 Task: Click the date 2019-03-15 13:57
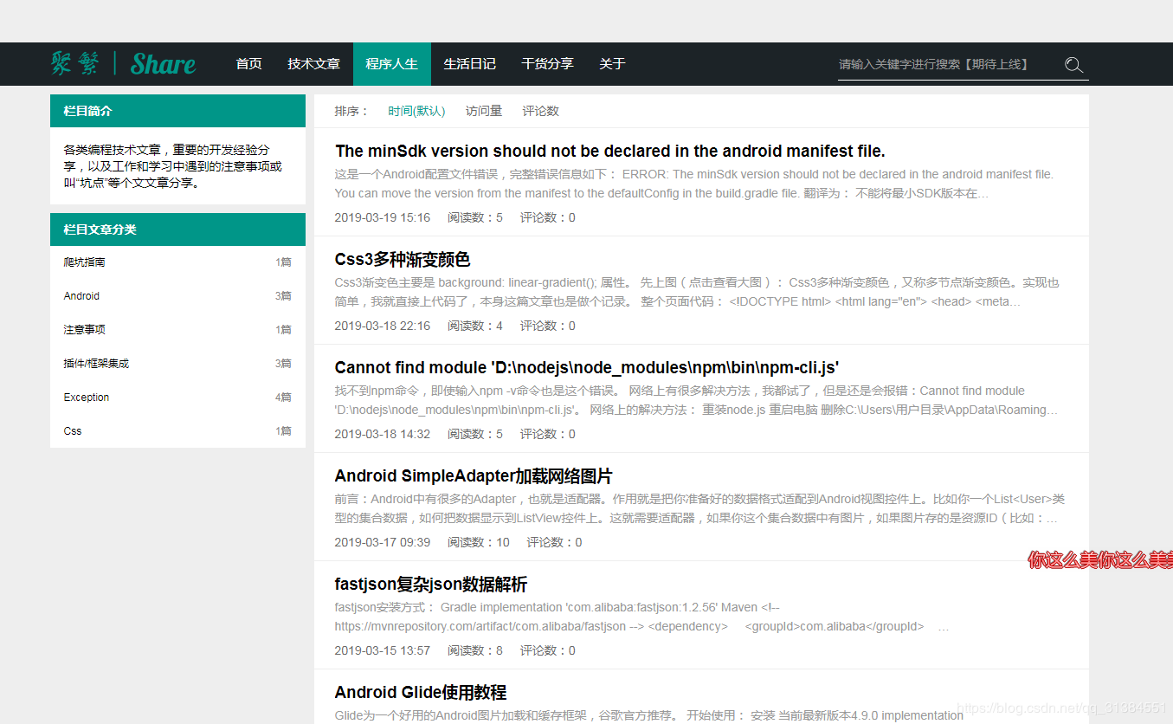383,650
